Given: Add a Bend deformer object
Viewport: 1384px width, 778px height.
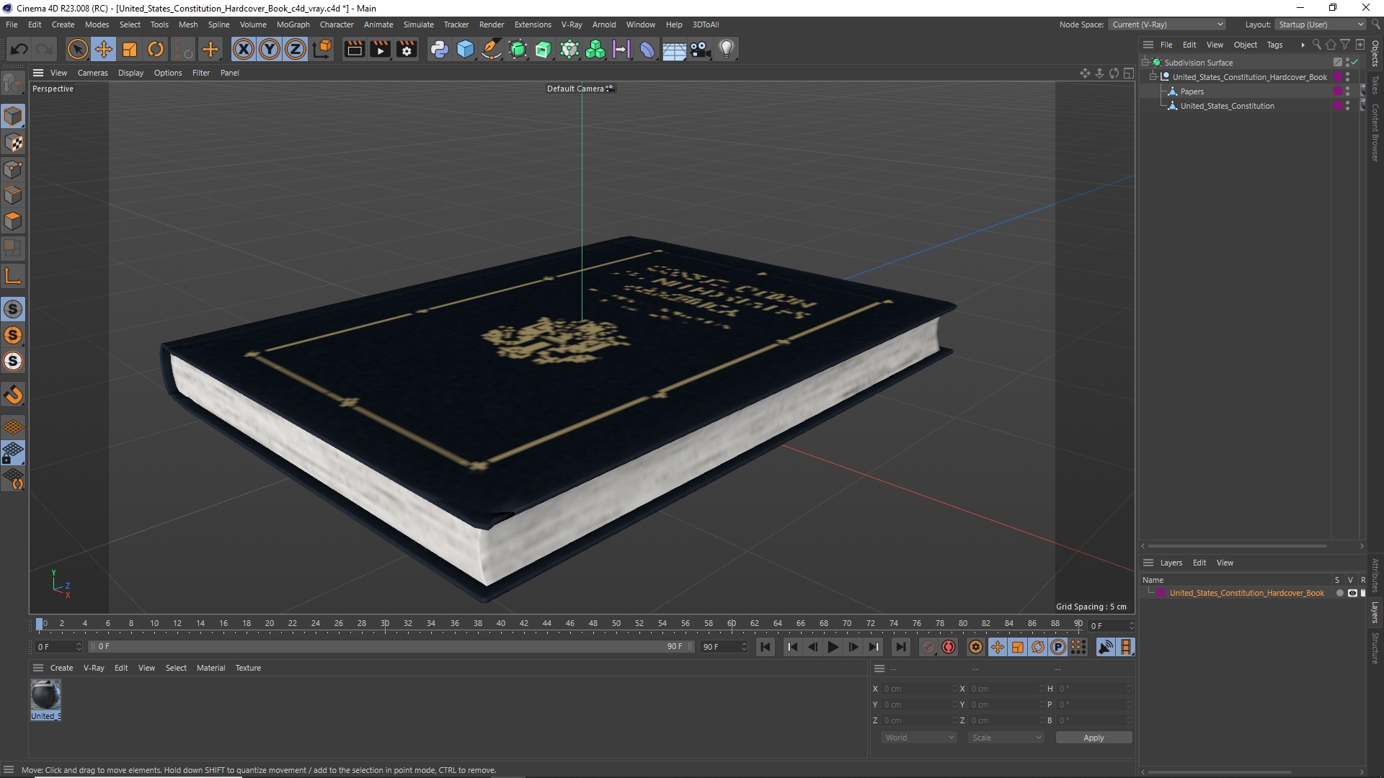Looking at the screenshot, I should [x=647, y=49].
